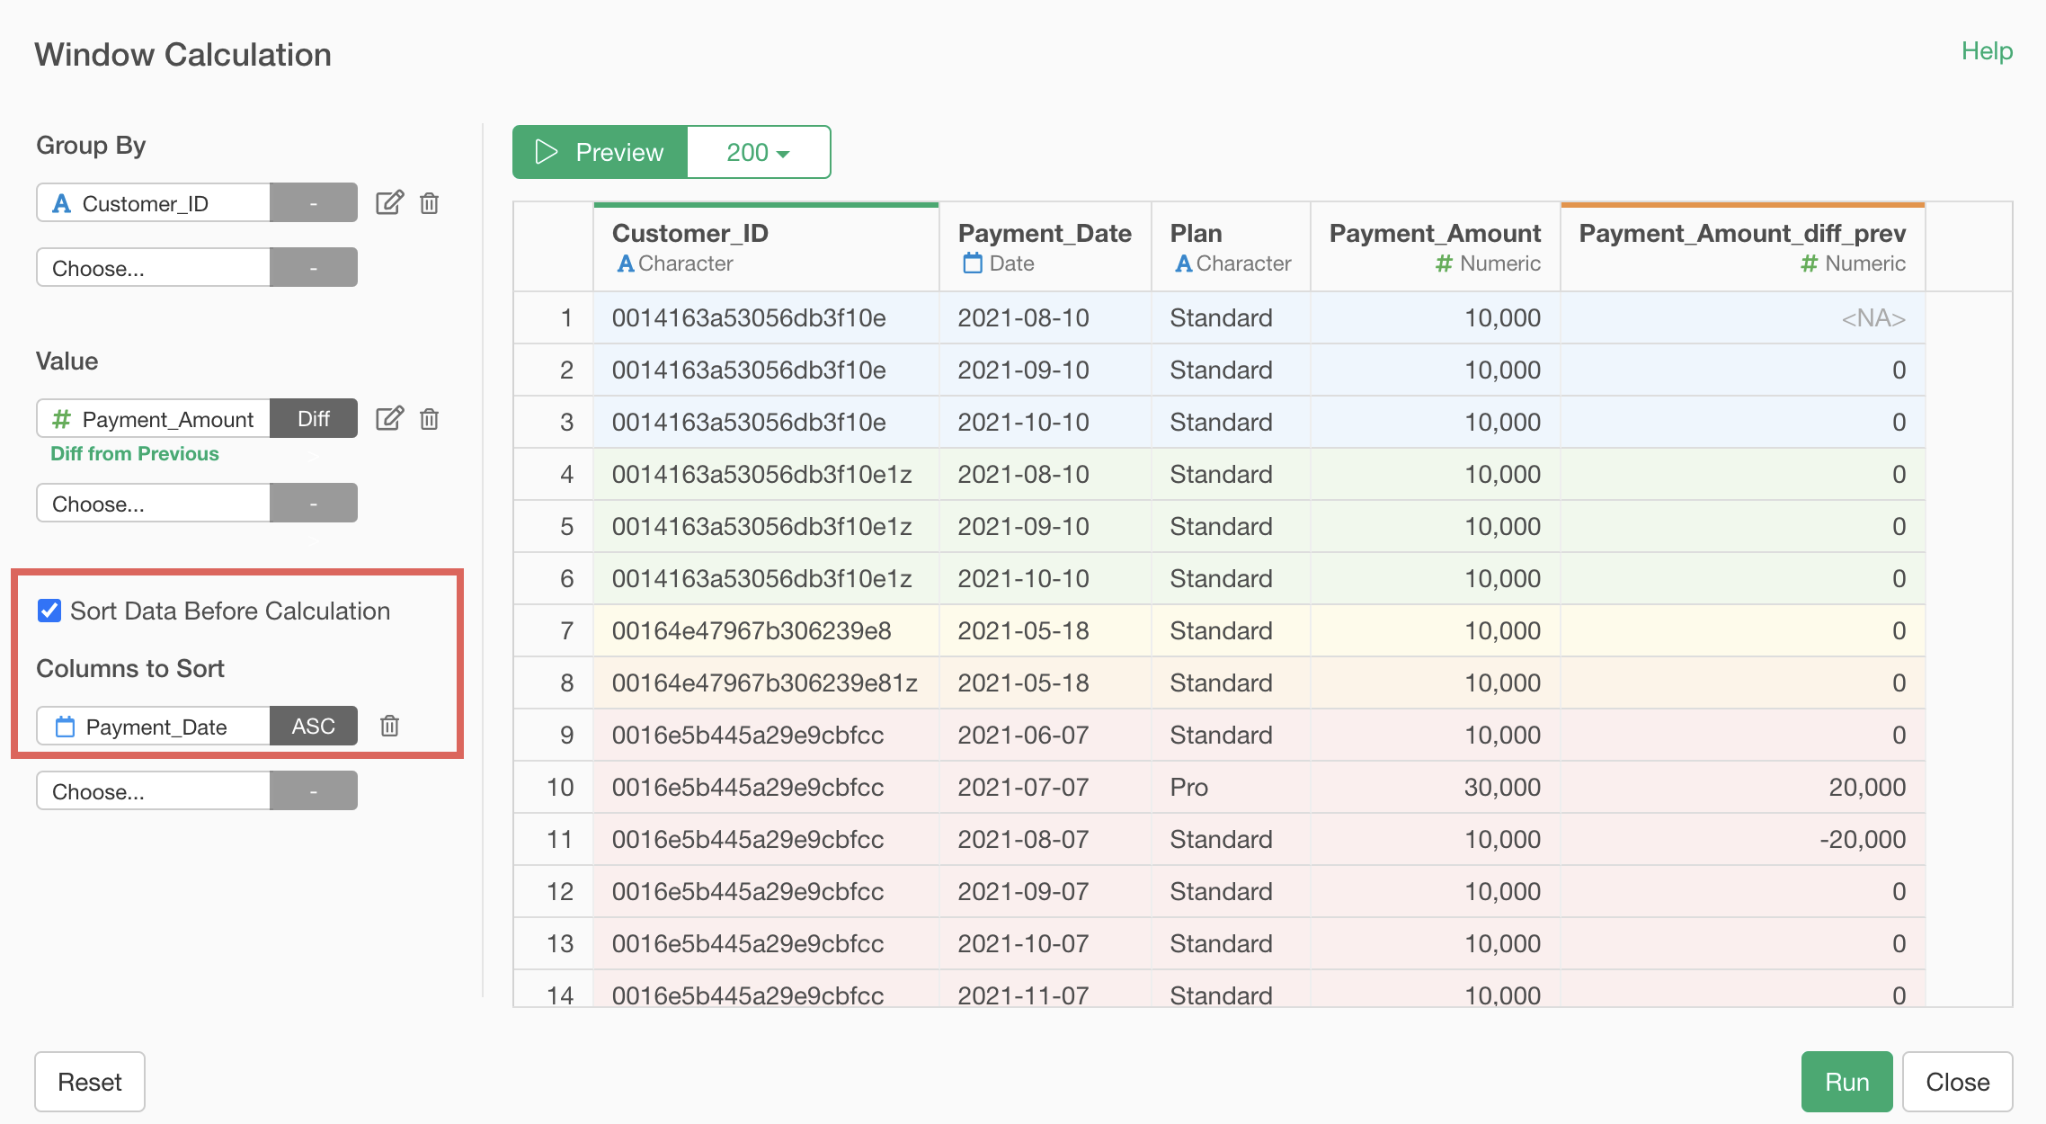Uncheck Sort Data Before Calculation
2046x1124 pixels.
tap(49, 611)
